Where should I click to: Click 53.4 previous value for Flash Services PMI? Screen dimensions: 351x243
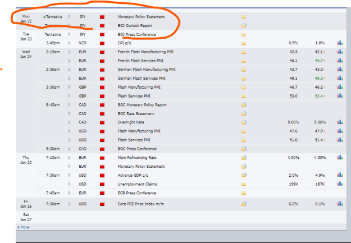[319, 96]
